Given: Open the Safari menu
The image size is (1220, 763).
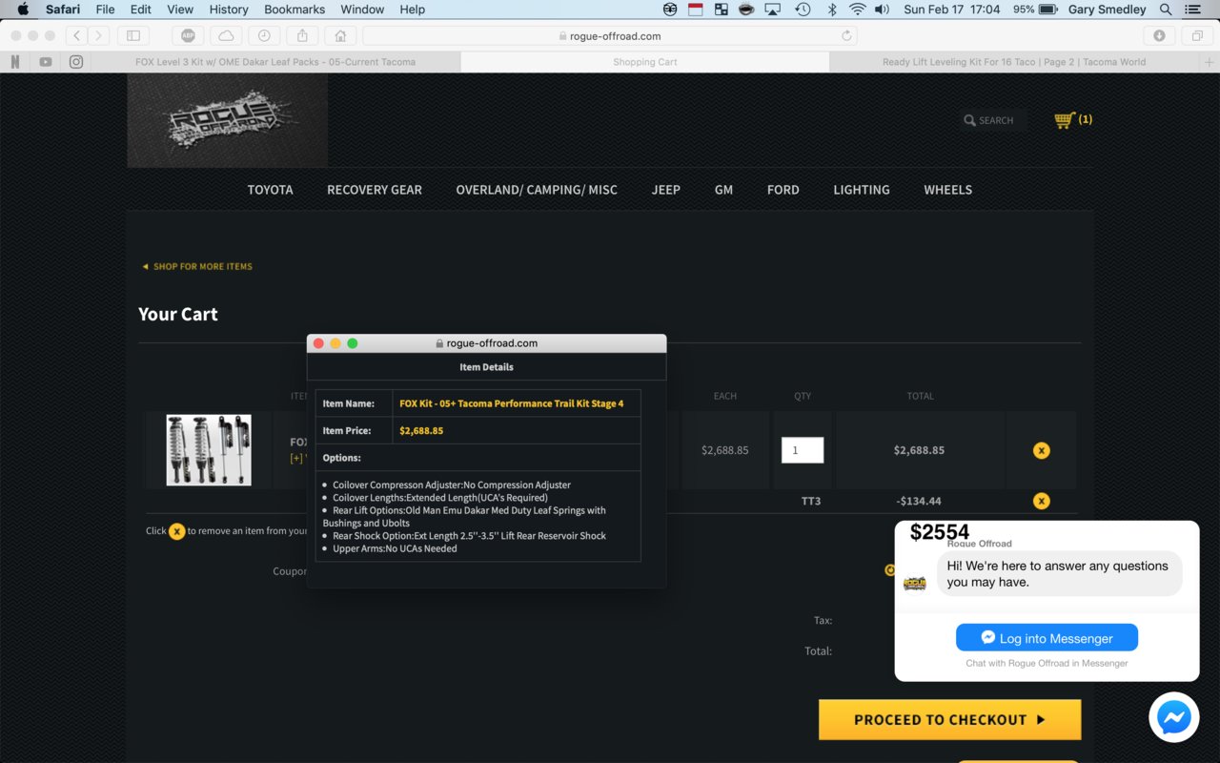Looking at the screenshot, I should [x=63, y=10].
